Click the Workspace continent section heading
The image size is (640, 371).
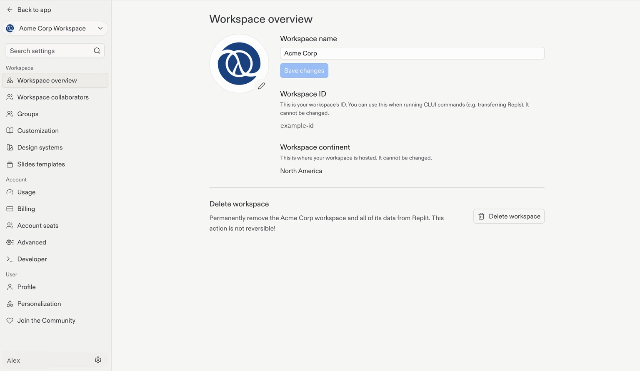click(x=315, y=147)
